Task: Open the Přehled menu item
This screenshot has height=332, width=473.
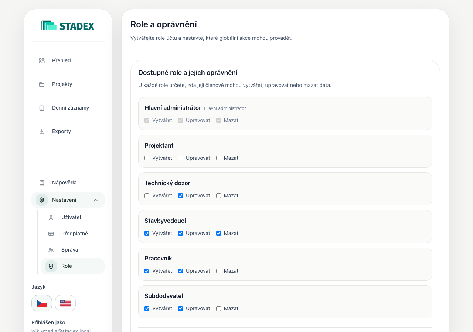Action: 68,60
